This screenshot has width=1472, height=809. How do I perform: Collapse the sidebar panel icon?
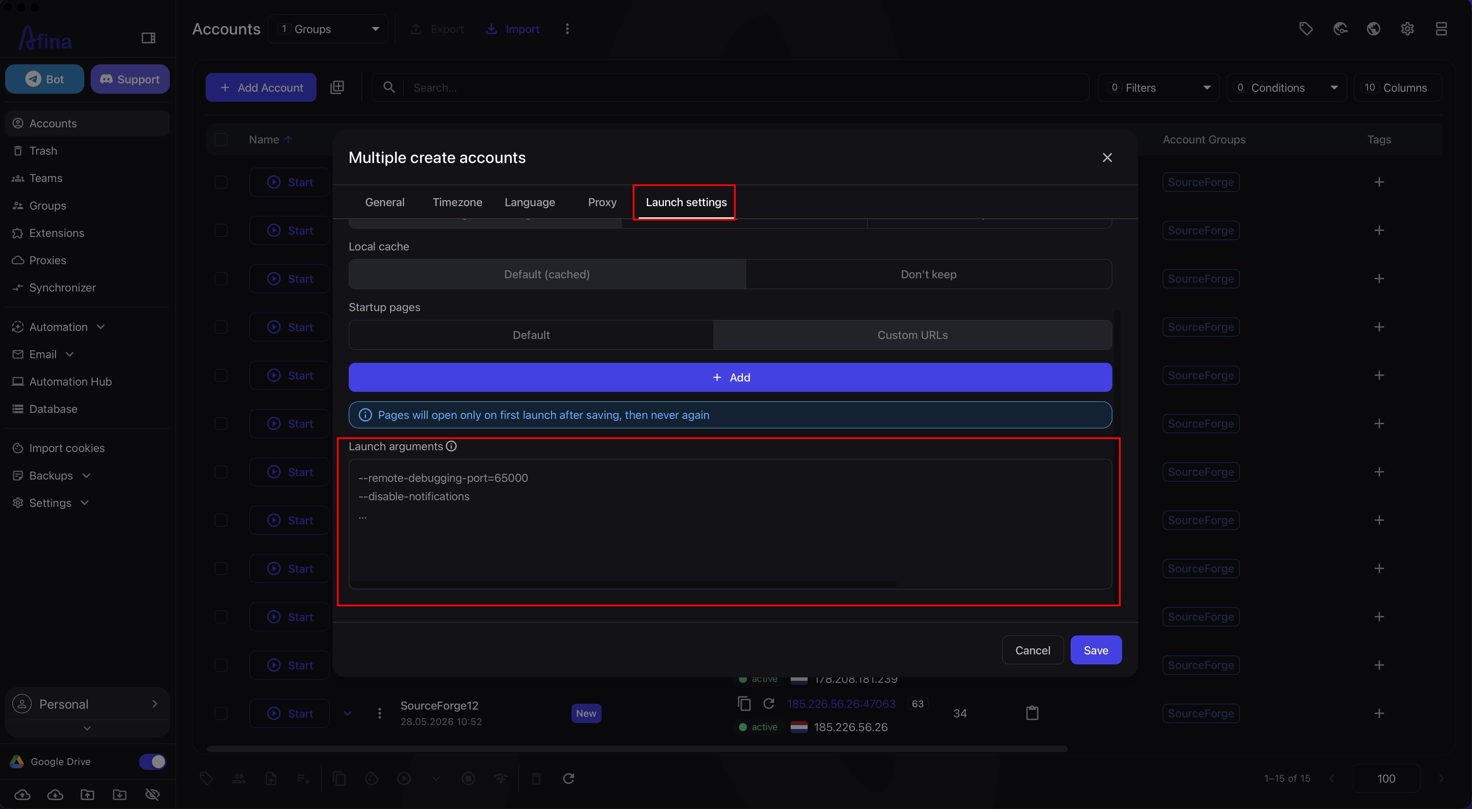(x=148, y=38)
